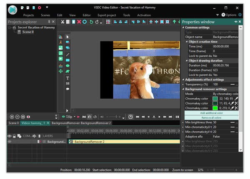The height and width of the screenshot is (179, 250).
Task: Jump to the end of the timeline
Action: click(170, 117)
